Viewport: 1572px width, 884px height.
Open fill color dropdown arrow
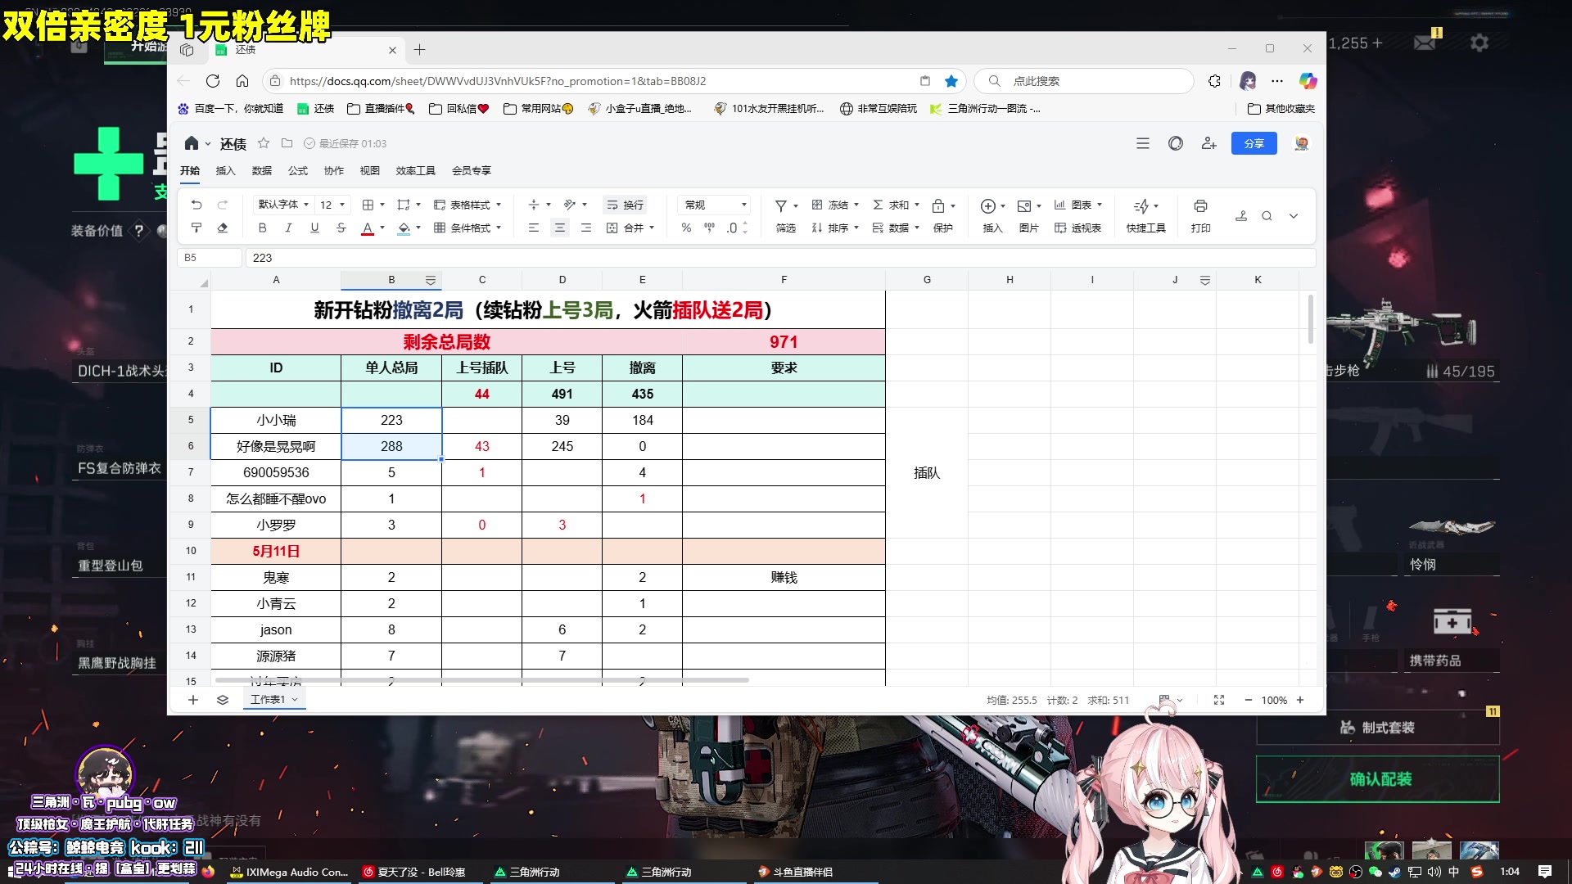418,228
